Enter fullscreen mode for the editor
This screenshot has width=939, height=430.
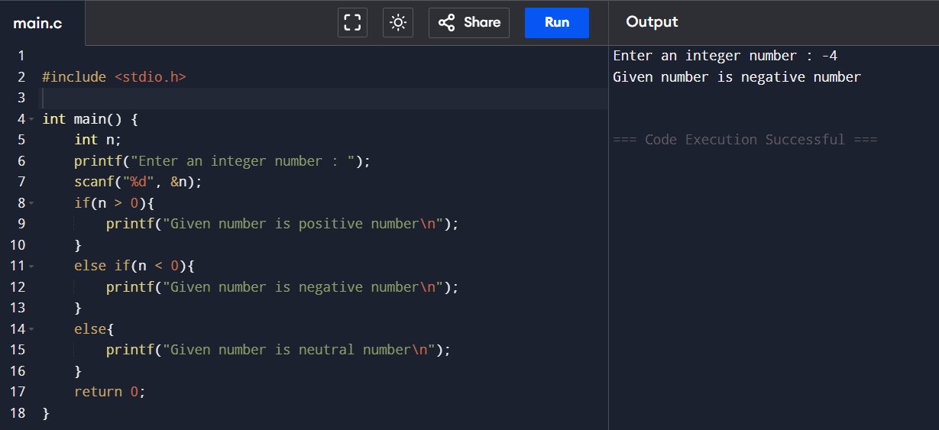tap(352, 23)
